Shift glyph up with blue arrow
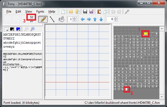Screen dimensions: 167x107 (x=95, y=19)
